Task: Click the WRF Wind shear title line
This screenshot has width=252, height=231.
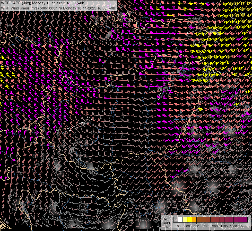Action: click(x=58, y=8)
